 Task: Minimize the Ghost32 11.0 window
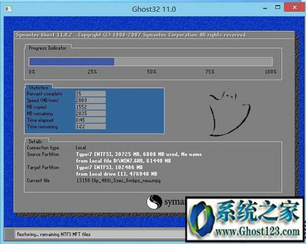[265, 8]
